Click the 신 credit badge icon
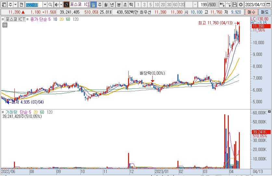Screen dimensions: 272x176 pos(66,5)
